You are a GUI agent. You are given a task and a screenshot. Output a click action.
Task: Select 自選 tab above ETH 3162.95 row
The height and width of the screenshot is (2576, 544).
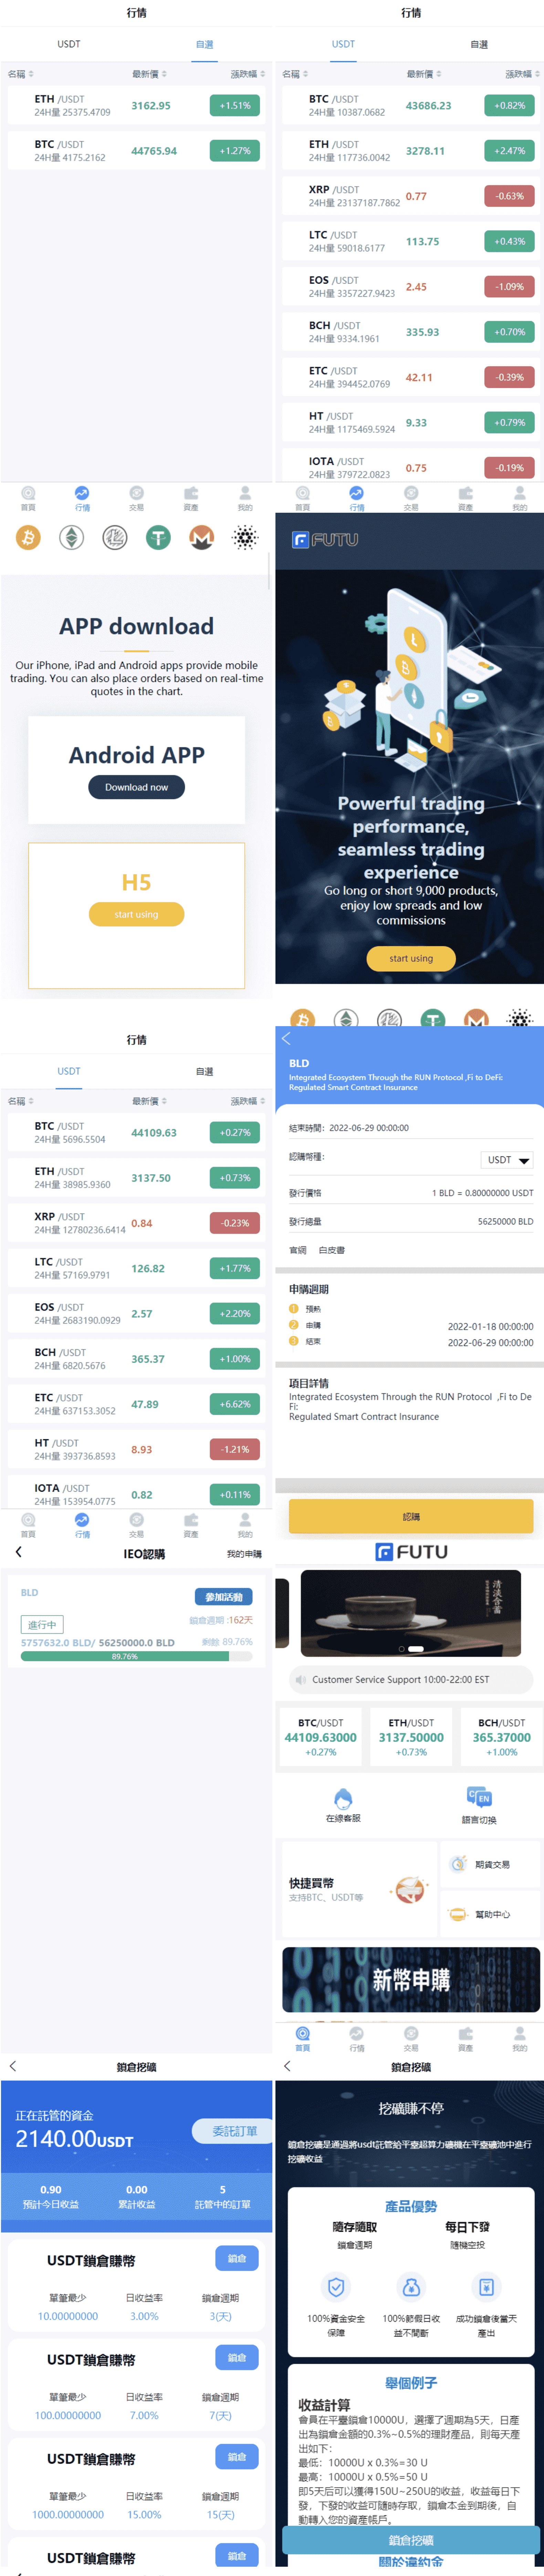[x=204, y=44]
